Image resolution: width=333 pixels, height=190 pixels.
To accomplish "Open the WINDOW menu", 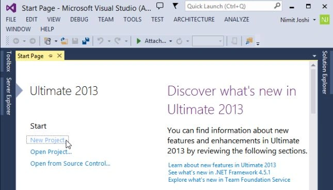I will [18, 29].
